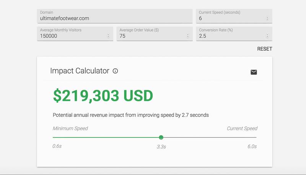This screenshot has width=306, height=175.
Task: Click the info icon beside Impact Calculator
Action: click(x=116, y=71)
